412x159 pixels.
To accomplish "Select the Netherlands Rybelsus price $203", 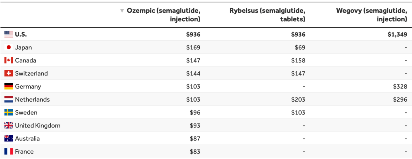I will pos(298,100).
